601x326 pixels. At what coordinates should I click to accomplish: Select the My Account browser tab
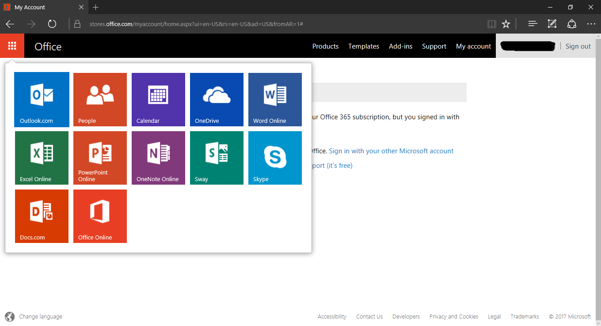44,7
